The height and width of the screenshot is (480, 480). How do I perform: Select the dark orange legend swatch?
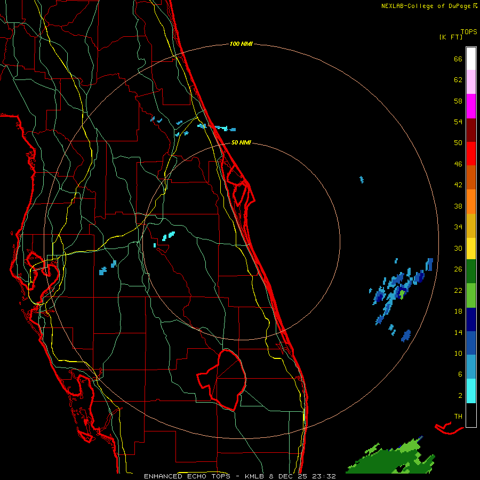point(471,177)
